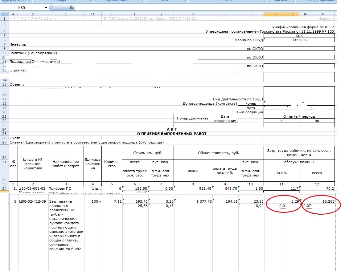The height and width of the screenshot is (271, 353).
Task: Select the column N header
Action: pos(323,14)
